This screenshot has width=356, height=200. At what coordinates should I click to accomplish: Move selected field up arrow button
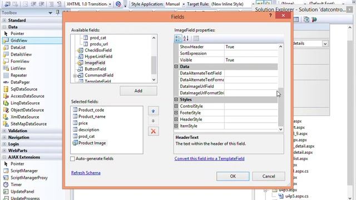[x=154, y=111]
